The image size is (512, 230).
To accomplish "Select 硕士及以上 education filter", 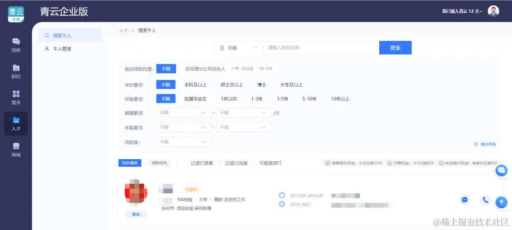I will click(232, 85).
